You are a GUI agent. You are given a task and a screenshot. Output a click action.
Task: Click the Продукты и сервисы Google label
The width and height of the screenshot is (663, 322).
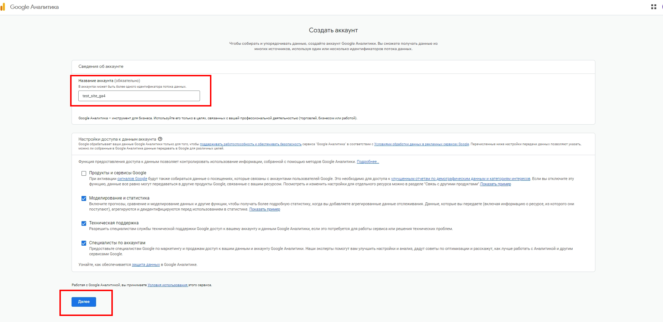coord(117,173)
